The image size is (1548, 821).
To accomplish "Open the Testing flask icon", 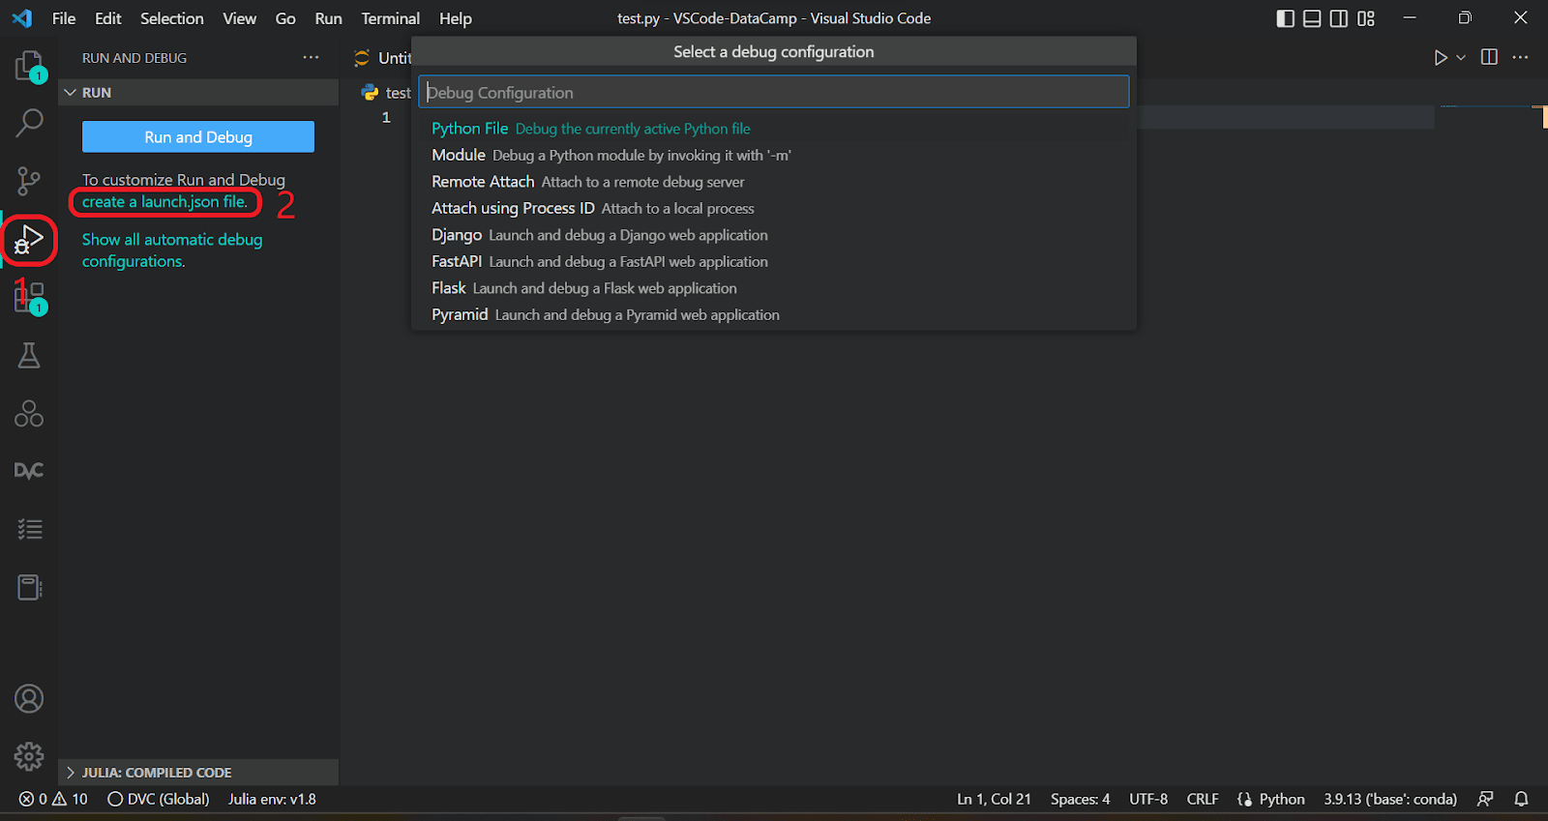I will point(29,356).
